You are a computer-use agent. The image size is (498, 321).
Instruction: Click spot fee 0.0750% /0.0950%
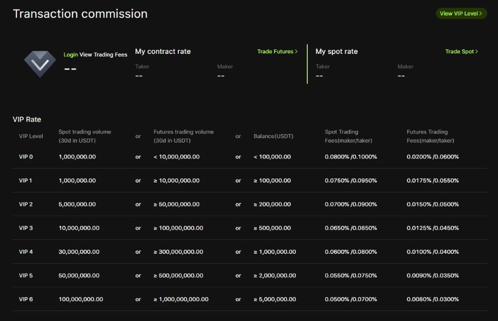pos(351,180)
